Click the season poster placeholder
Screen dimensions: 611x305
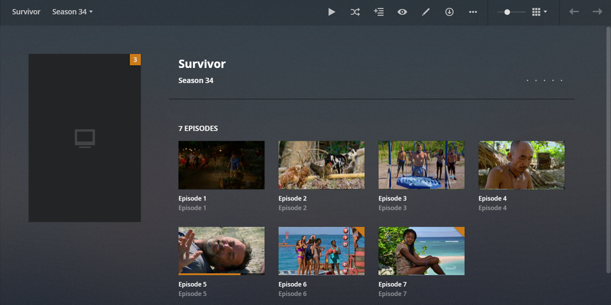(85, 138)
